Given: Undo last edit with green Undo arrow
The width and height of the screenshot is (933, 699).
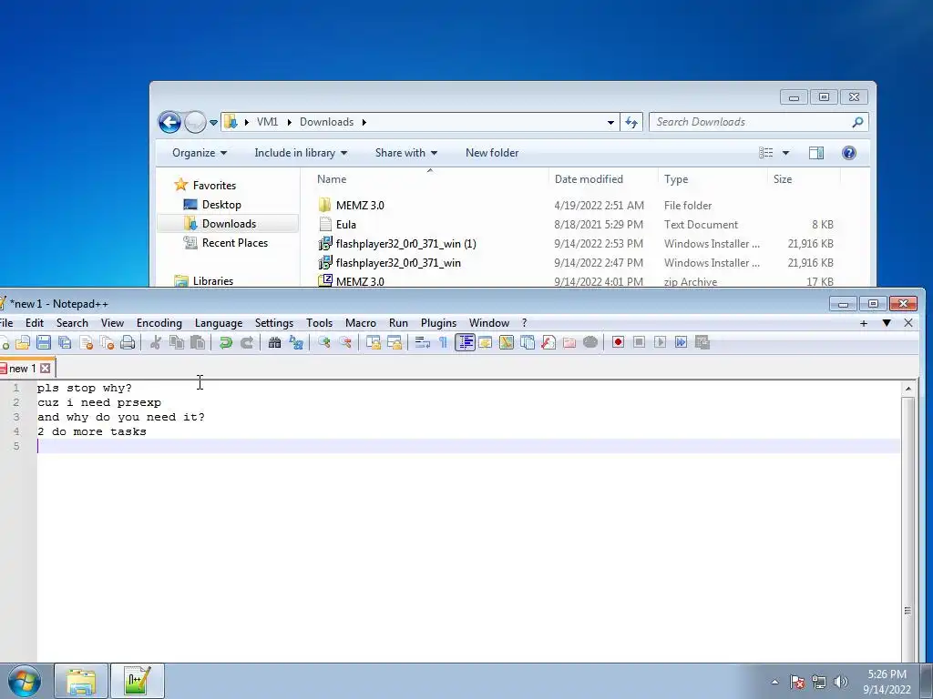Looking at the screenshot, I should coord(226,342).
